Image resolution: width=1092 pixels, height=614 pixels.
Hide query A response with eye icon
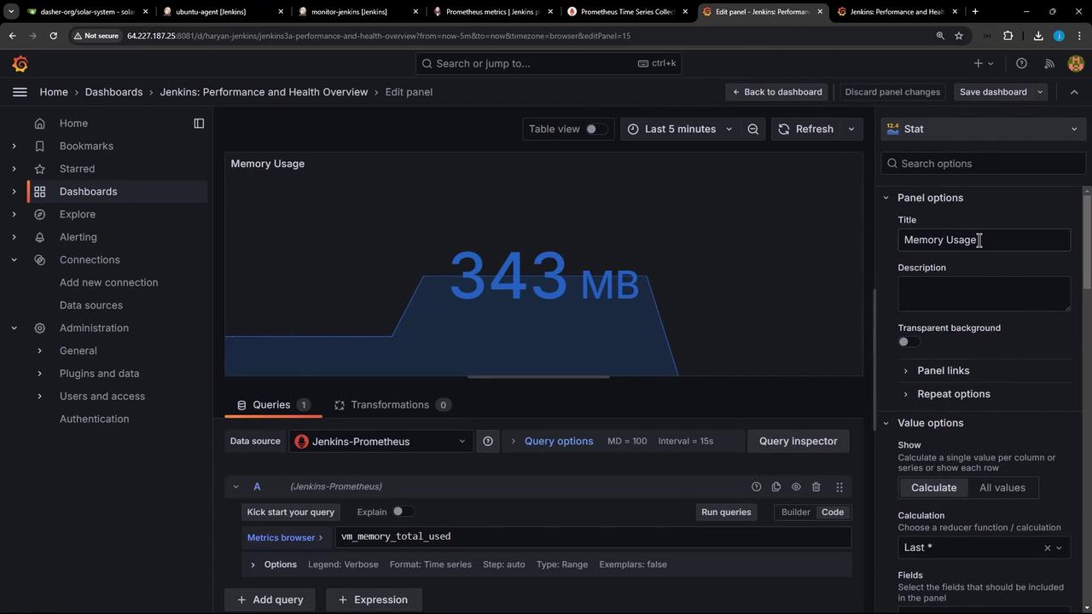coord(796,487)
